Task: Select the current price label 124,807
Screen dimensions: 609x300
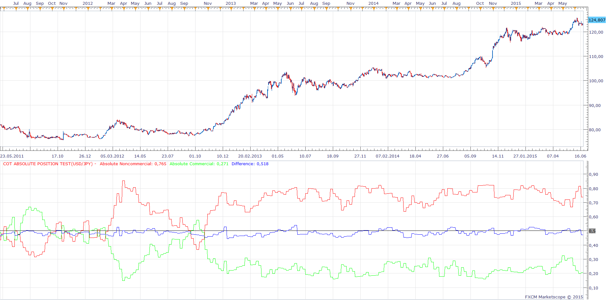Action: tap(597, 20)
